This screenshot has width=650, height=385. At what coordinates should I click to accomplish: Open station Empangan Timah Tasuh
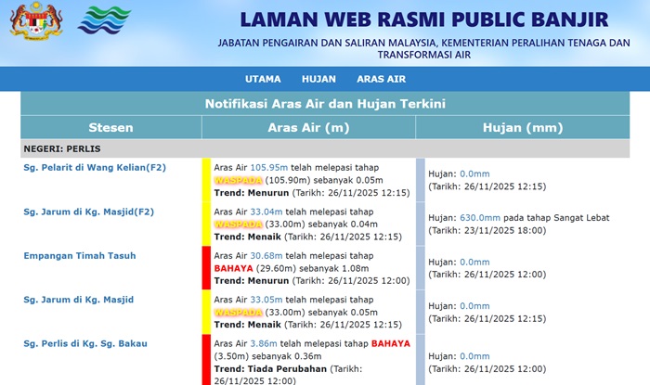[x=80, y=256]
